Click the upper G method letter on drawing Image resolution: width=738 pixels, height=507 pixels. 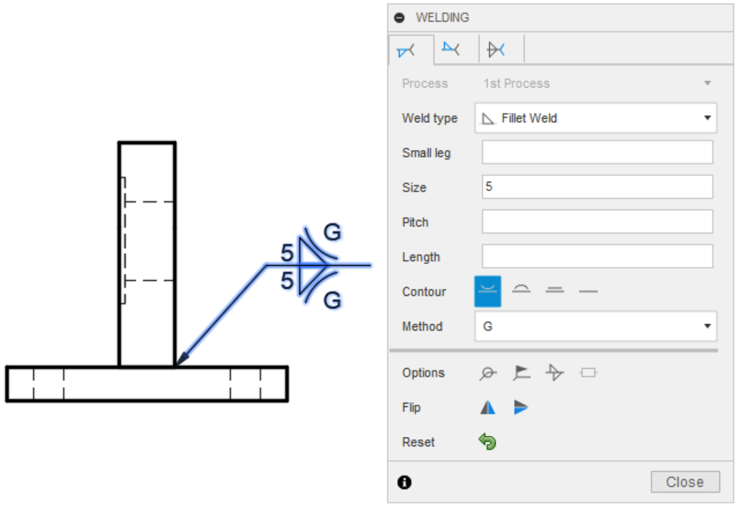(332, 232)
